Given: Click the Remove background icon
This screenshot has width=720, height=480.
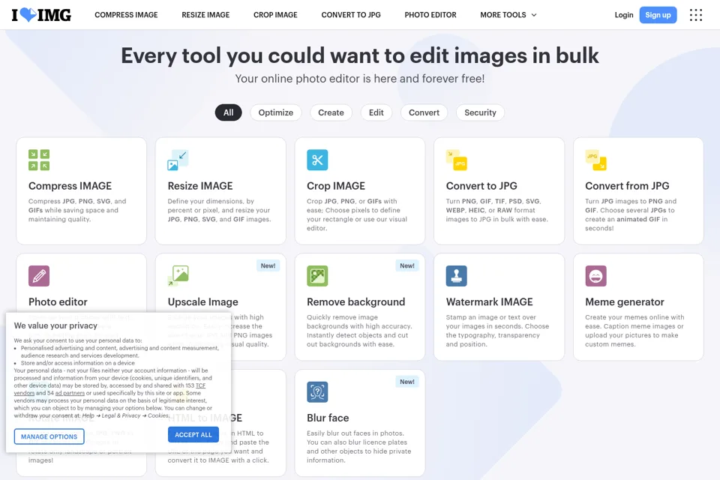Looking at the screenshot, I should [317, 276].
